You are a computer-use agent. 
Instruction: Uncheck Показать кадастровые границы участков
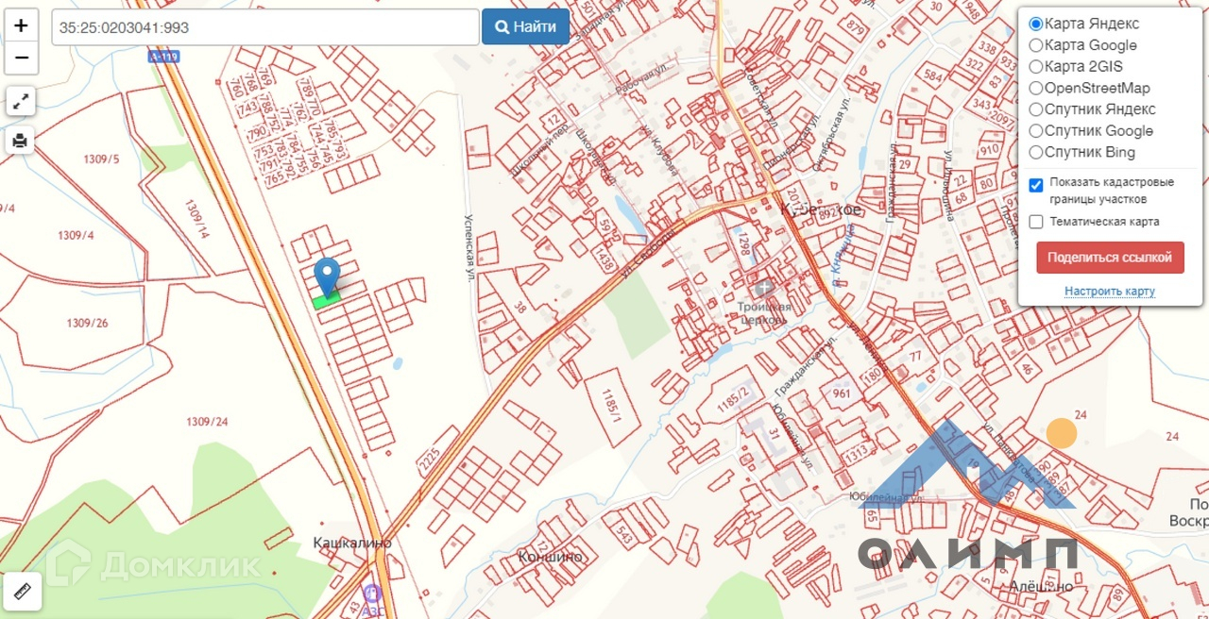[x=1036, y=186]
